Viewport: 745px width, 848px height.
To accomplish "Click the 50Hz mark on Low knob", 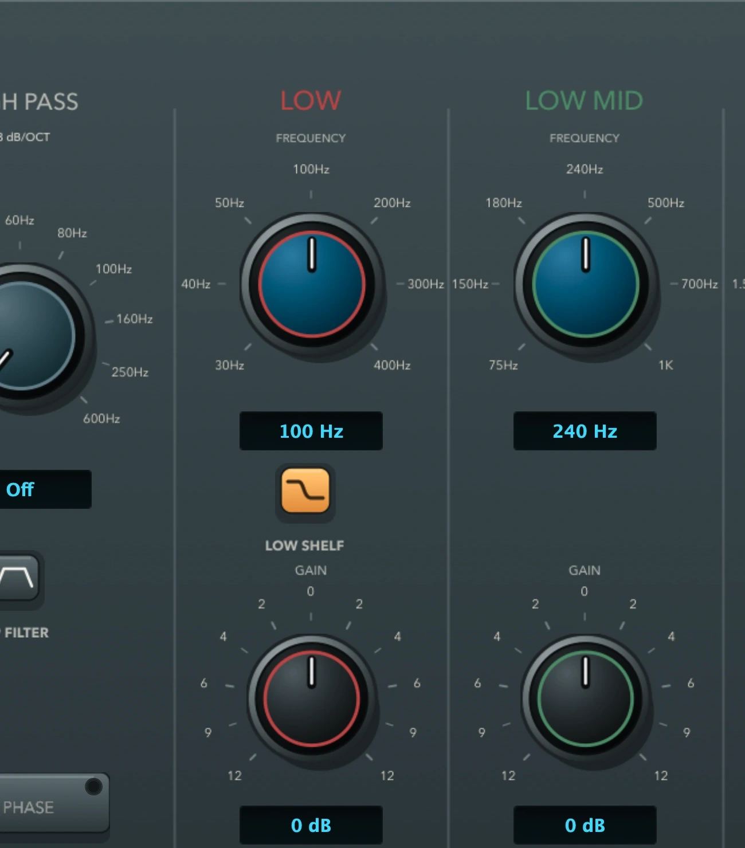I will tap(229, 203).
